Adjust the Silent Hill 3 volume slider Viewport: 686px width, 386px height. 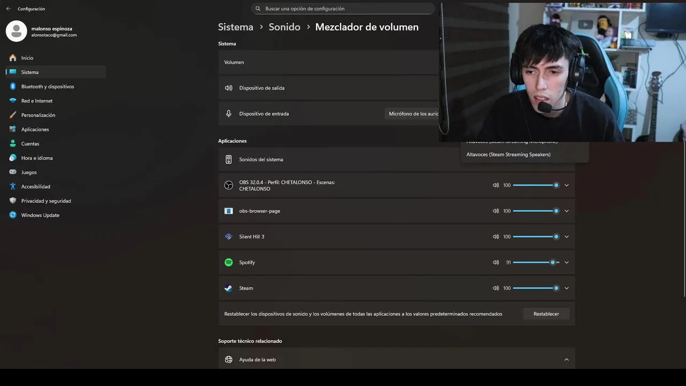pyautogui.click(x=536, y=236)
